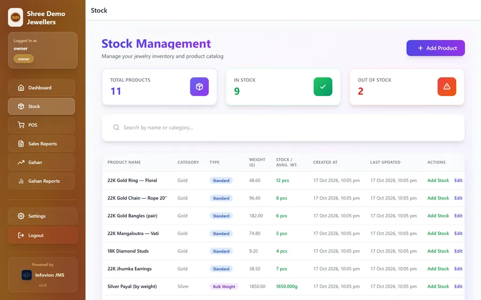The width and height of the screenshot is (481, 300).
Task: Click the Bulk Weight badge for Silver Payal
Action: click(224, 287)
